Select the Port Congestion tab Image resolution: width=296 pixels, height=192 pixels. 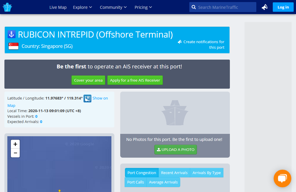(142, 173)
